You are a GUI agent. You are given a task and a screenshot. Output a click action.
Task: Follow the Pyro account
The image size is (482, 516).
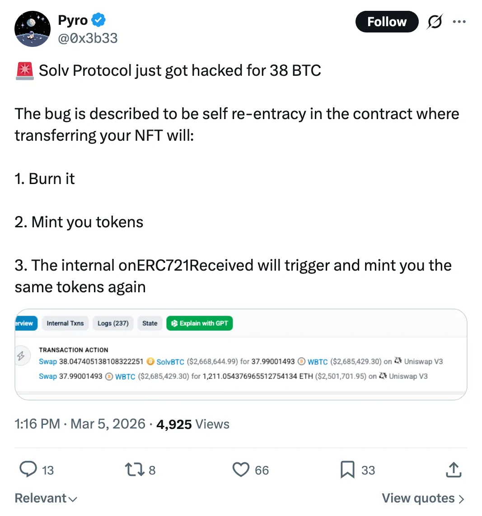(387, 22)
